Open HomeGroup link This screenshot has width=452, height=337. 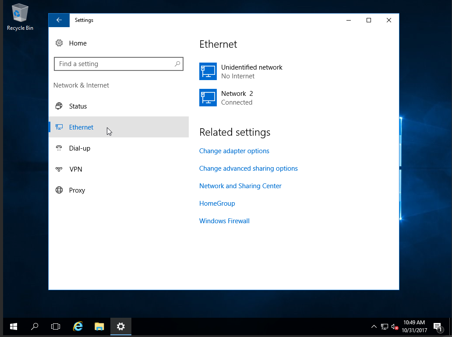point(217,204)
